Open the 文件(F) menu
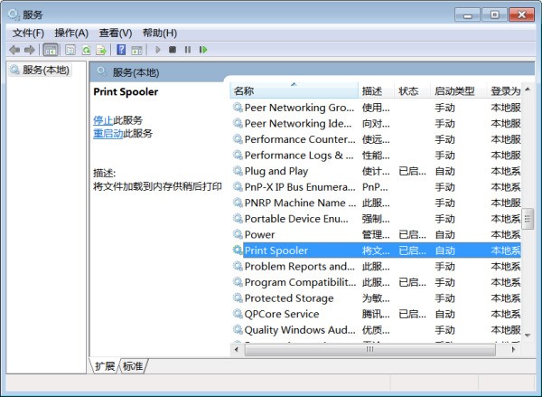542x397 pixels. click(x=28, y=33)
